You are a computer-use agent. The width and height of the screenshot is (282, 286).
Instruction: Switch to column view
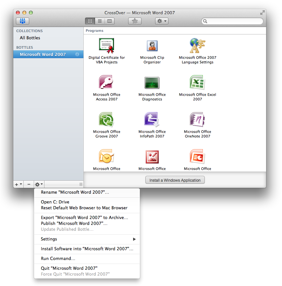tap(109, 21)
